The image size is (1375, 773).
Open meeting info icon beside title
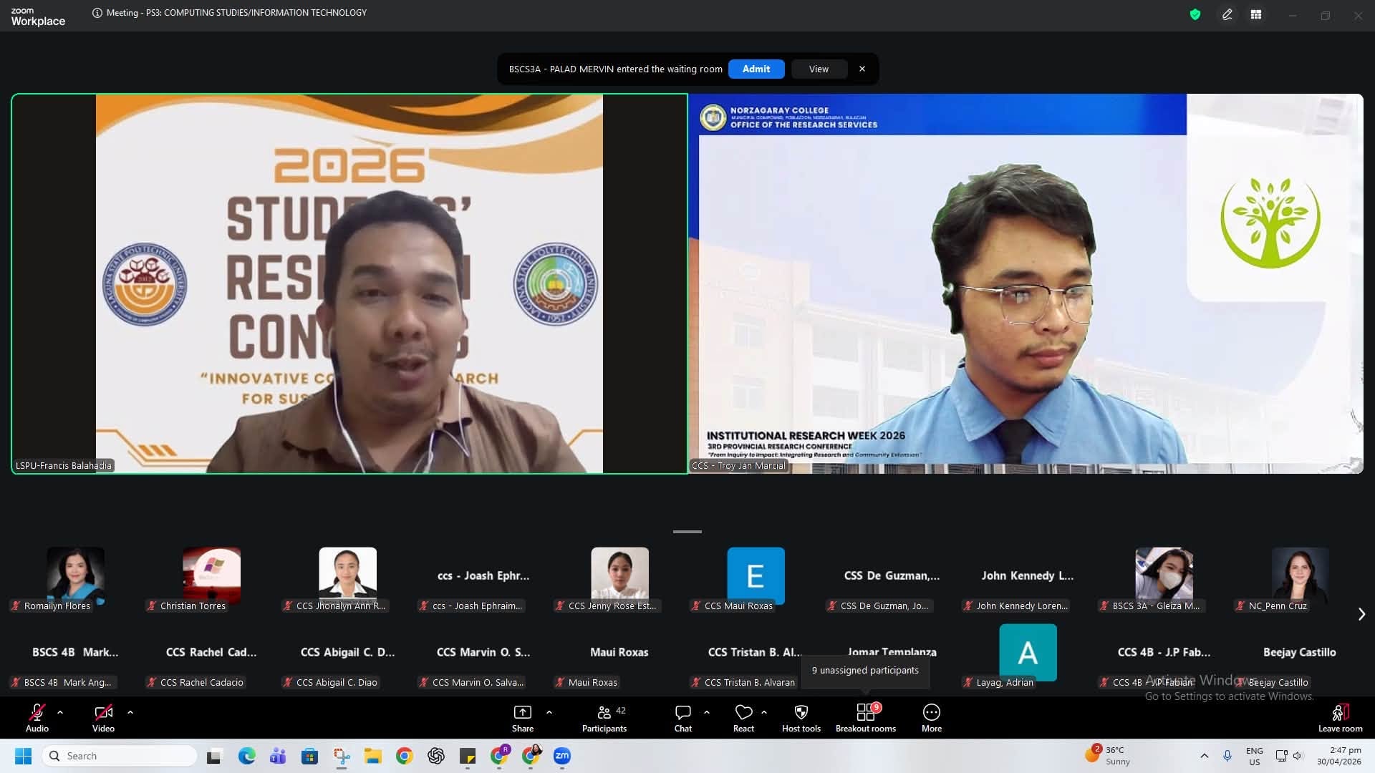coord(97,13)
